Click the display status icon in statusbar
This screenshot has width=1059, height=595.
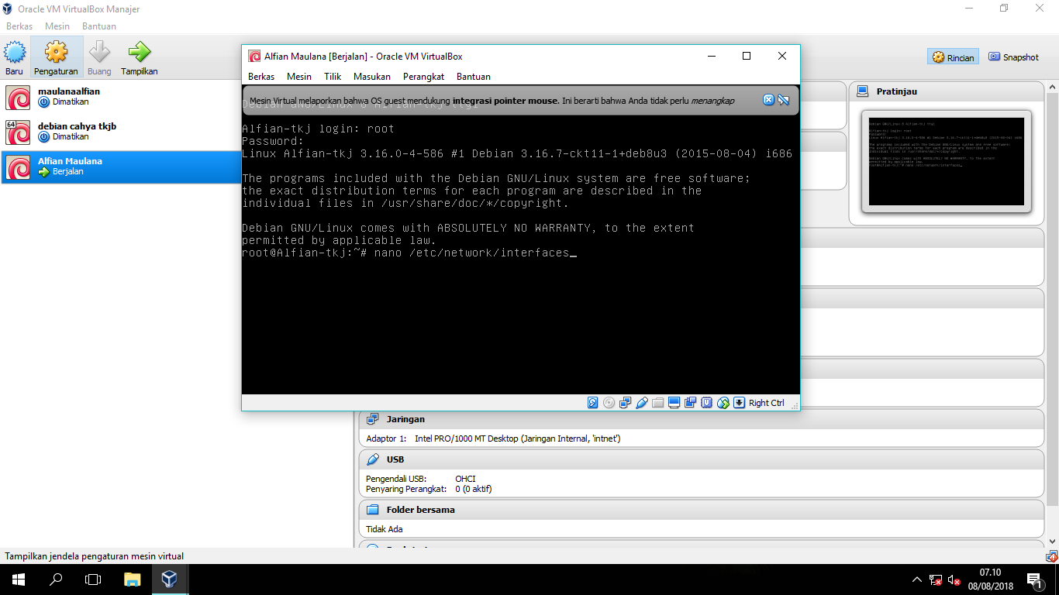674,403
